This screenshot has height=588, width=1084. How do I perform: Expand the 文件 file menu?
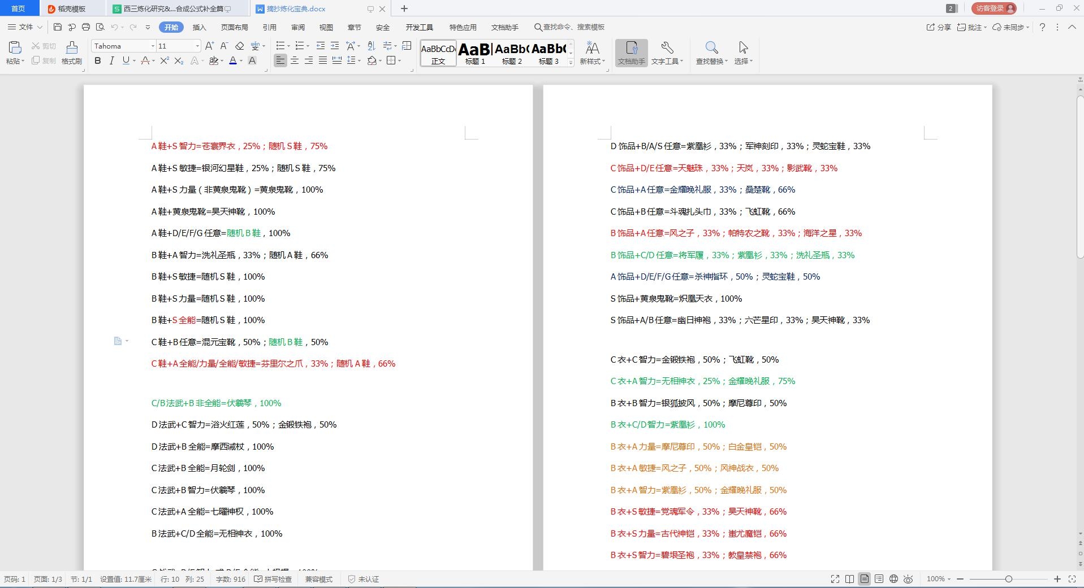click(x=25, y=27)
